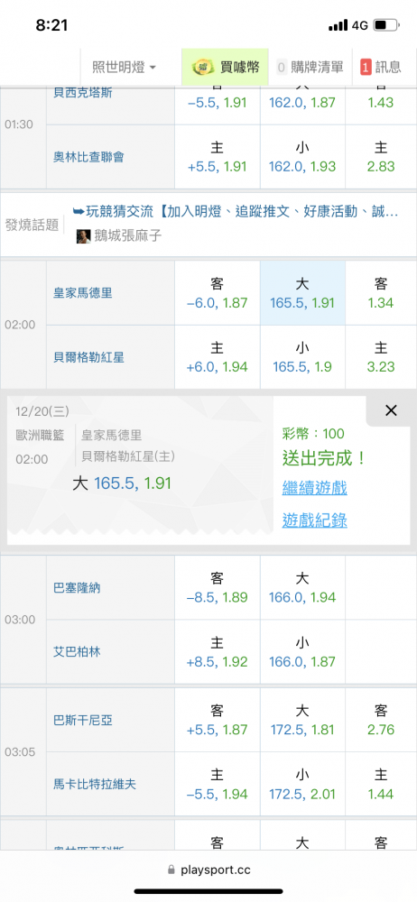Open 奧林比查聯會 team link
417x902 pixels.
(x=88, y=156)
